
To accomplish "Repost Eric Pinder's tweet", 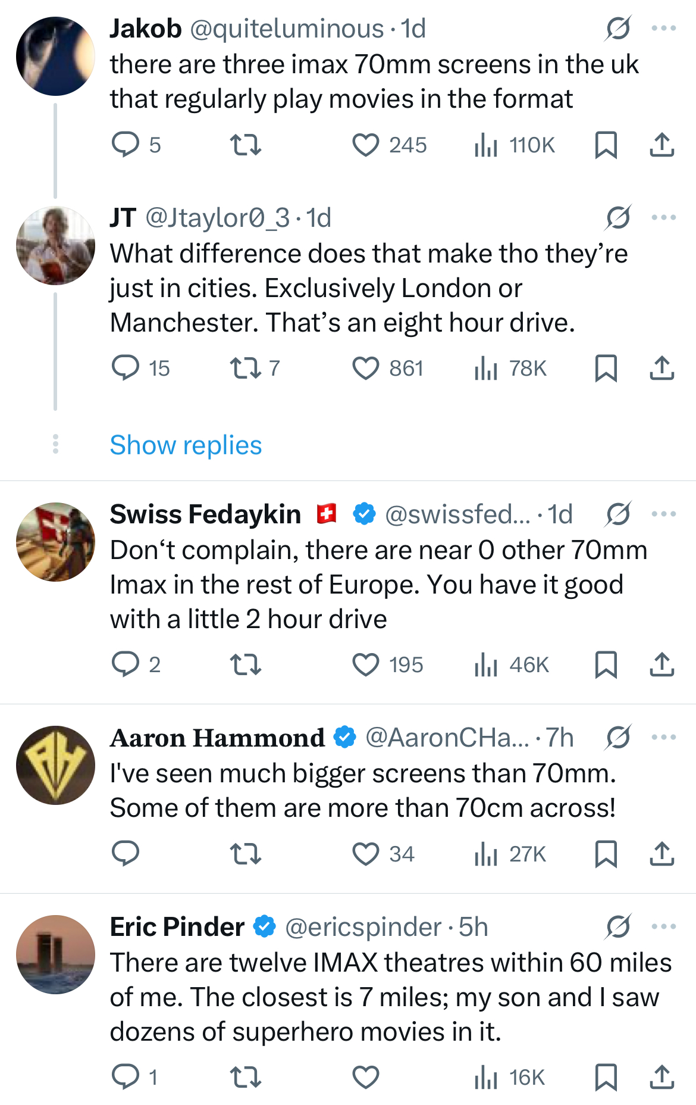I will 246,1077.
